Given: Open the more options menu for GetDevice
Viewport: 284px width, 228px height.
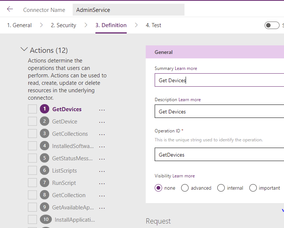Looking at the screenshot, I should tap(102, 122).
